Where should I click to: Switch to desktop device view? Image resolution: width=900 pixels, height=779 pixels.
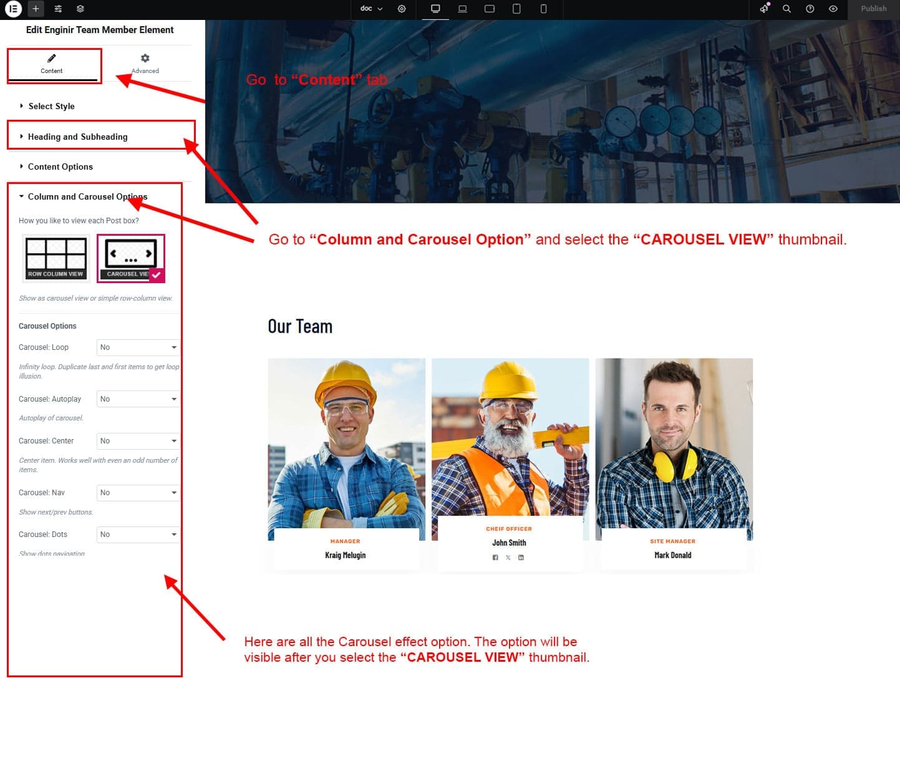click(x=435, y=9)
